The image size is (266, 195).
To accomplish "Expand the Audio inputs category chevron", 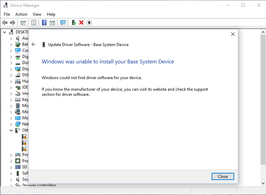I will (11, 39).
